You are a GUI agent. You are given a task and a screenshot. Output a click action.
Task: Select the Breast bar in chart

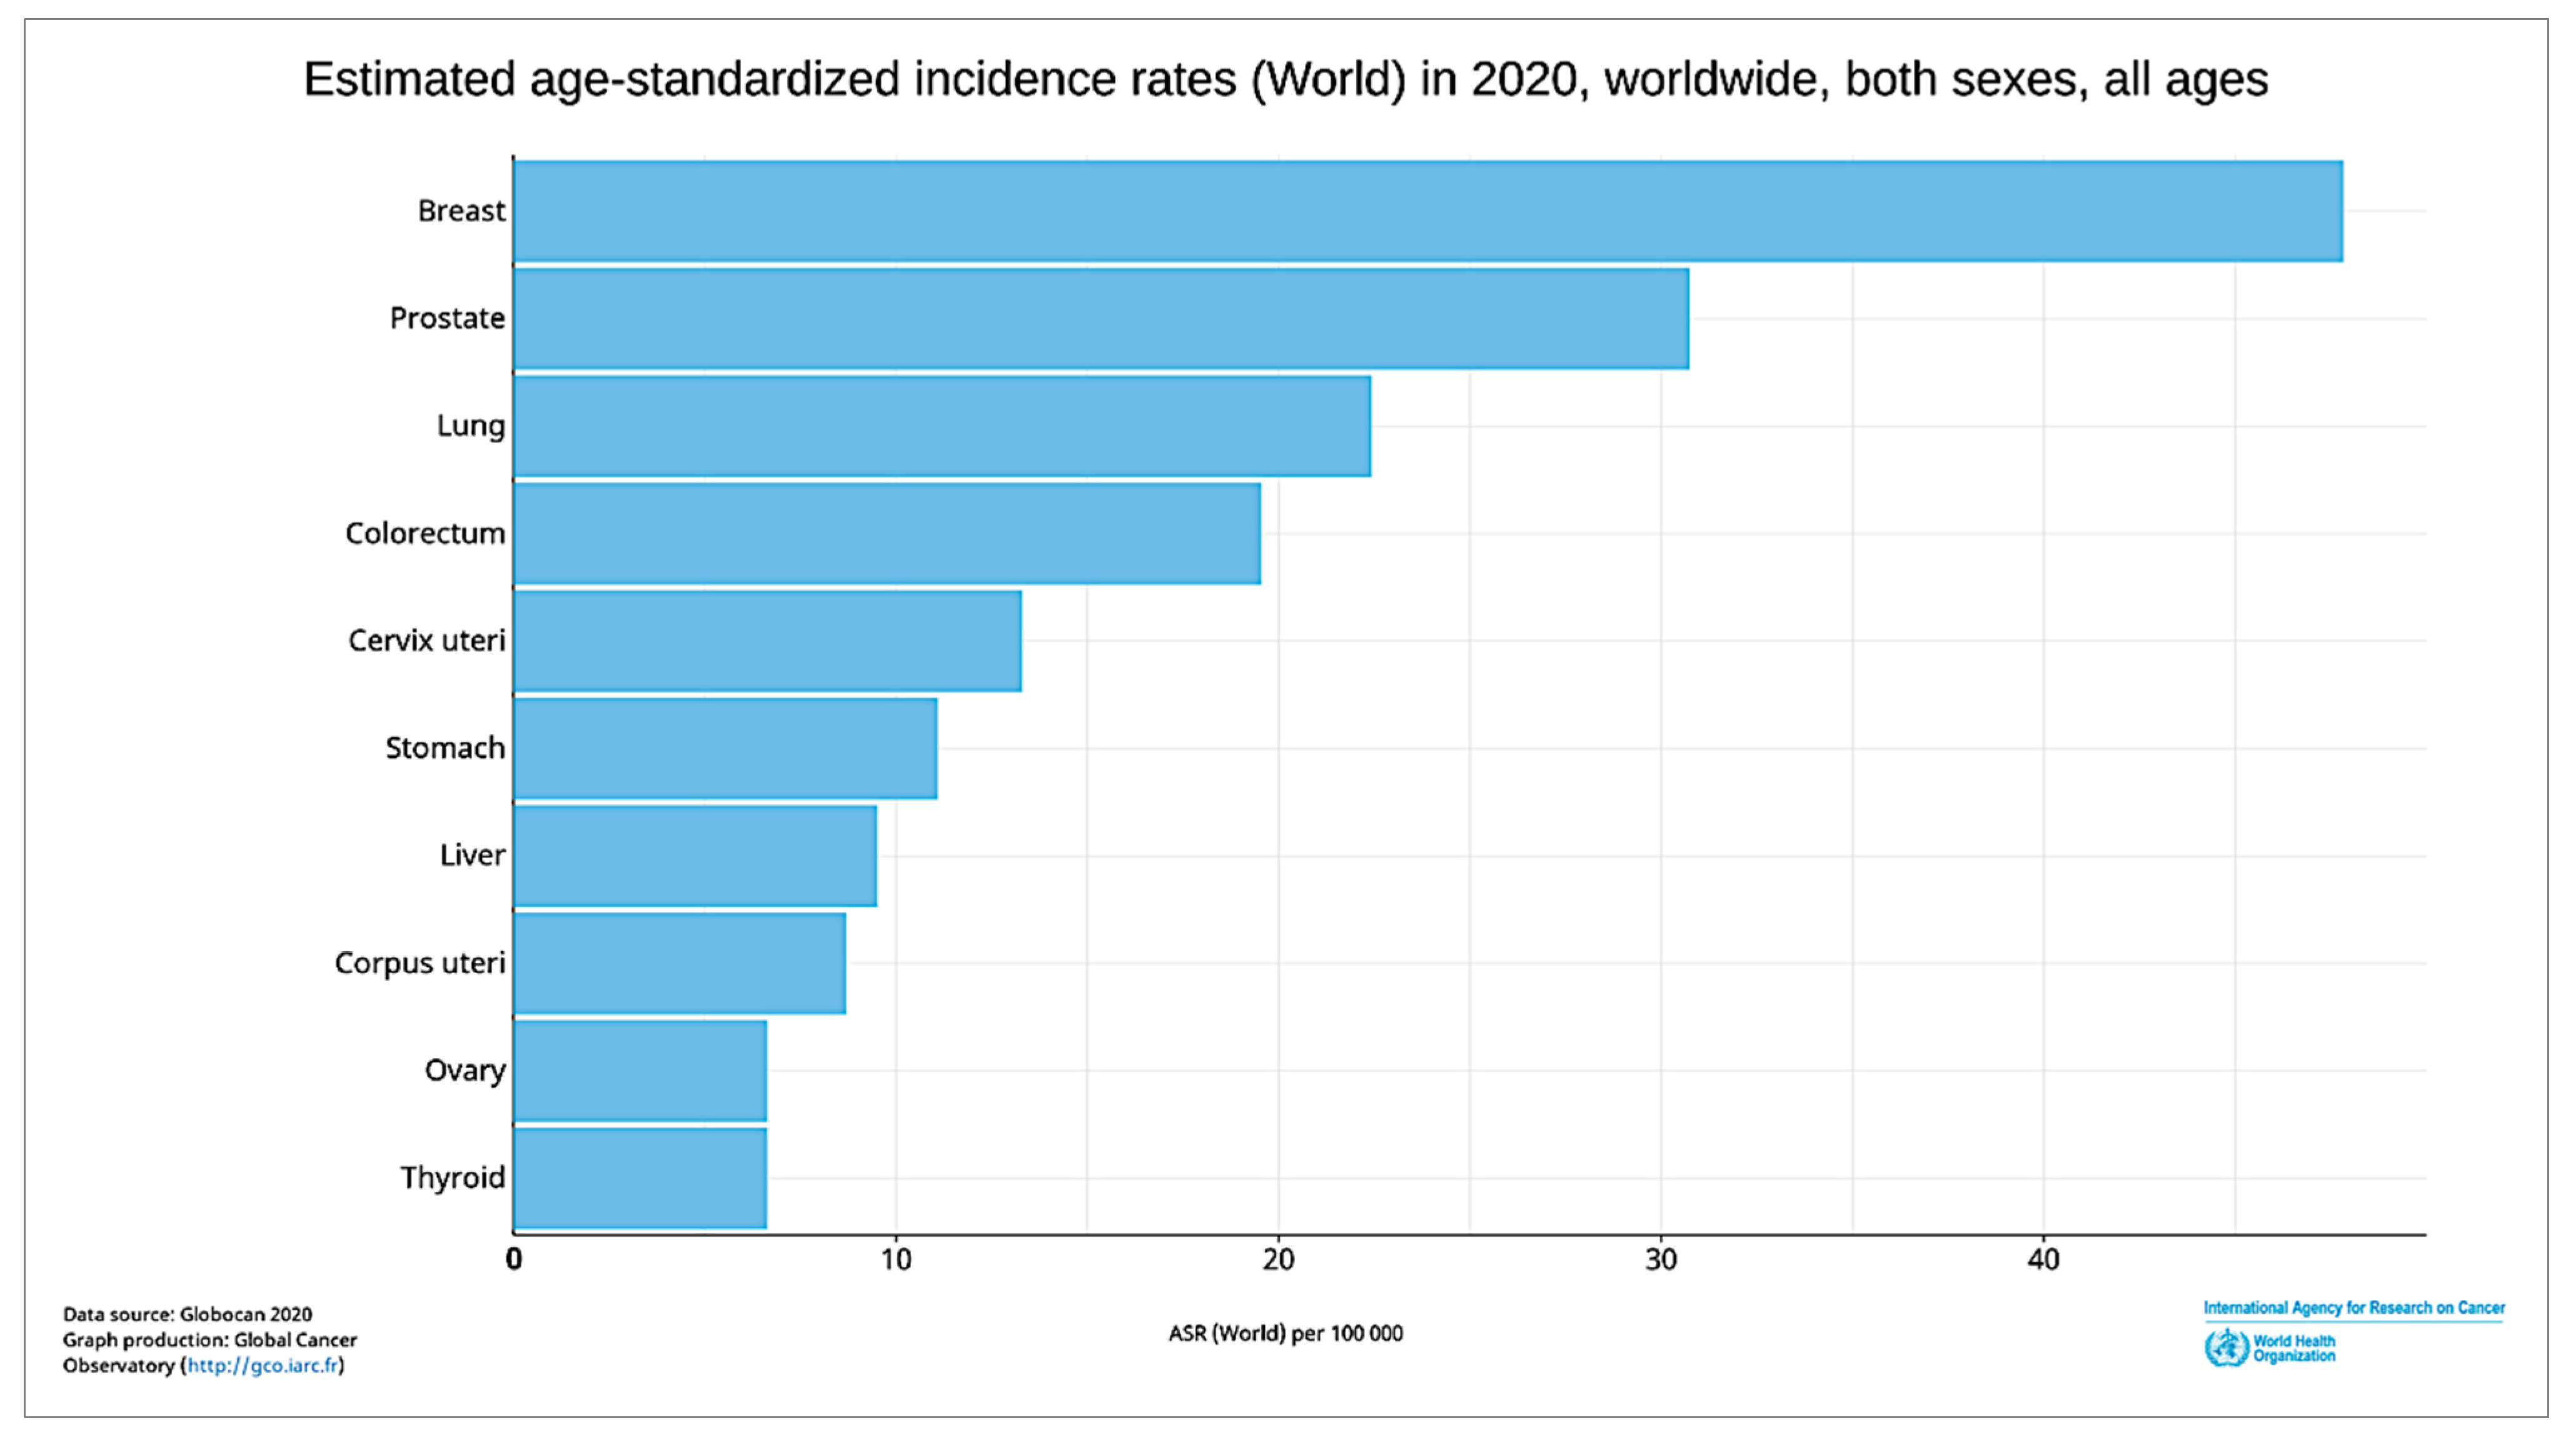pyautogui.click(x=1427, y=212)
